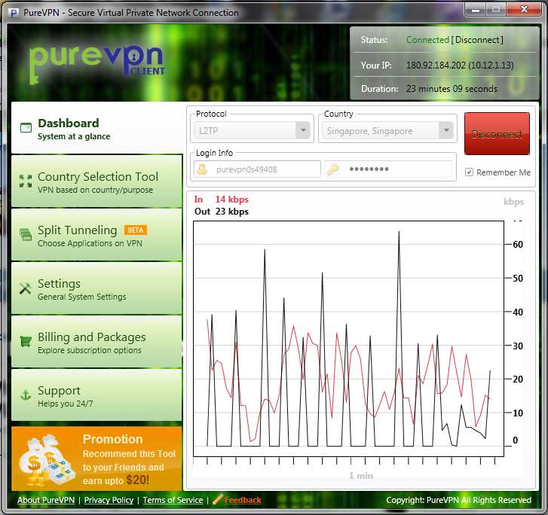
Task: Click the [Disconnect] link in status panel
Action: click(477, 40)
